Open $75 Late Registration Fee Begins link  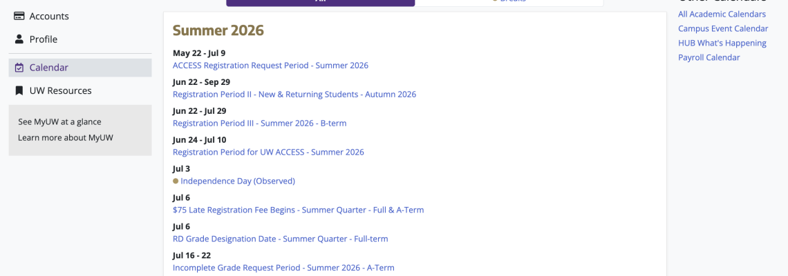299,210
